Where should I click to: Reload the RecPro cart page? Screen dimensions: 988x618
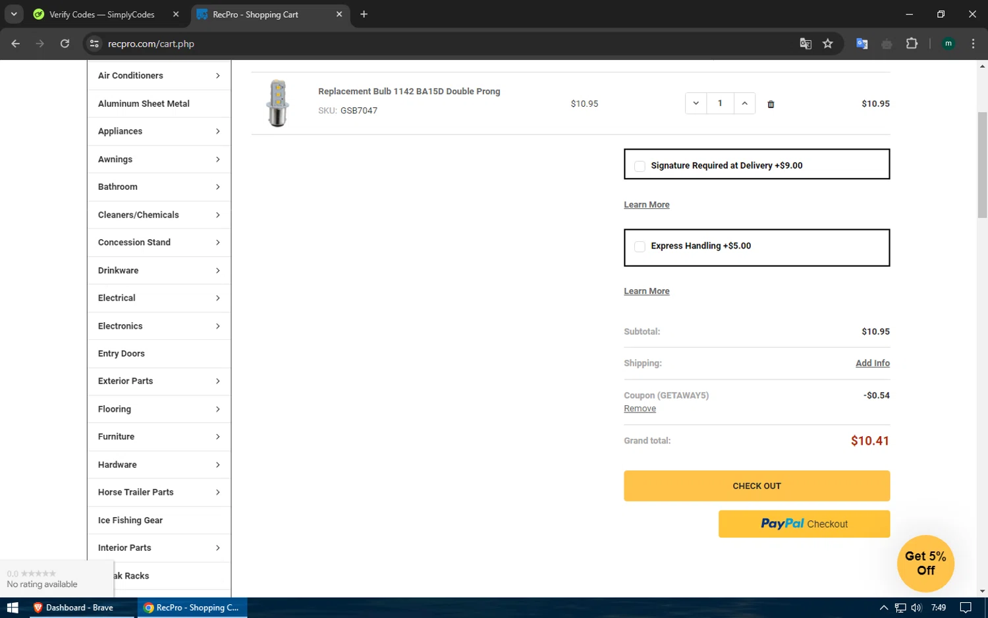pyautogui.click(x=65, y=43)
